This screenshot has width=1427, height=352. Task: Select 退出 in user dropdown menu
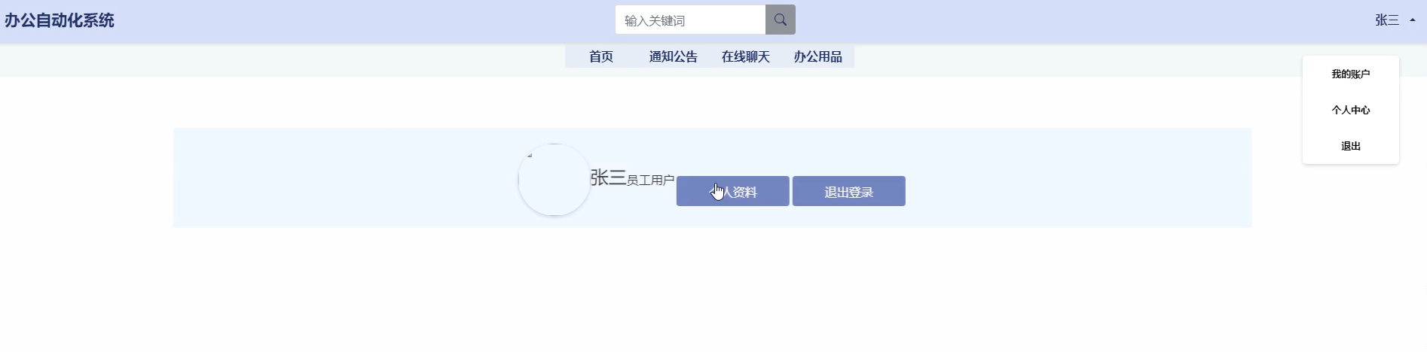(x=1351, y=146)
